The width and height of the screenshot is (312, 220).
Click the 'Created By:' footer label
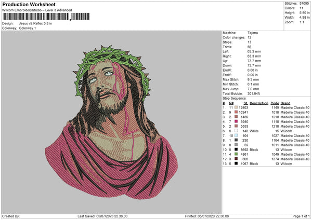click(11, 216)
